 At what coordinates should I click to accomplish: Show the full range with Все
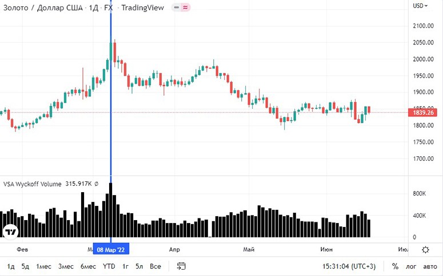[155, 266]
